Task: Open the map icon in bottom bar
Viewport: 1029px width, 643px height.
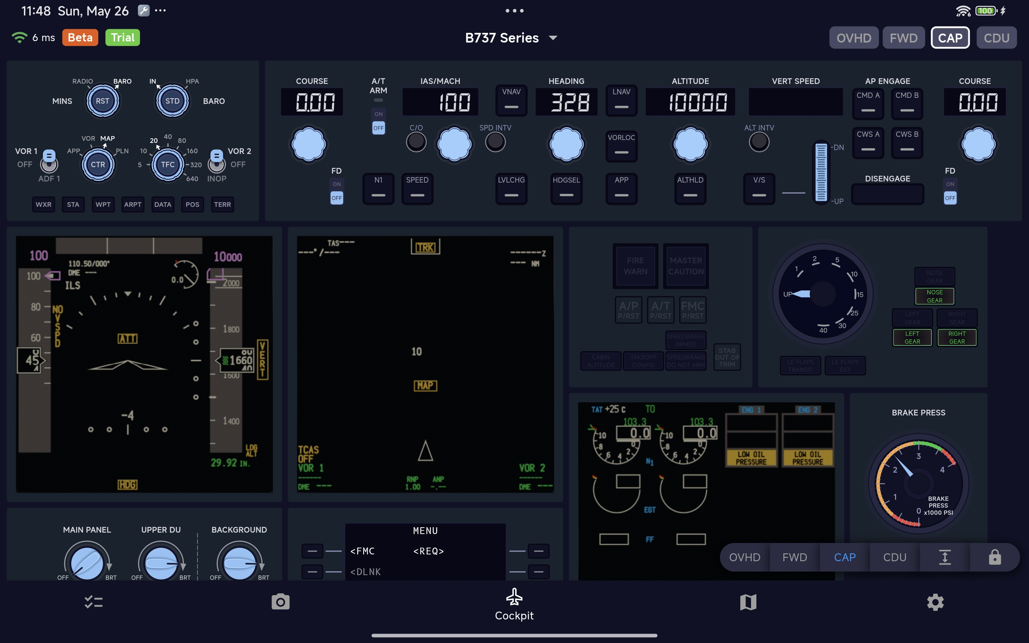Action: pos(748,602)
